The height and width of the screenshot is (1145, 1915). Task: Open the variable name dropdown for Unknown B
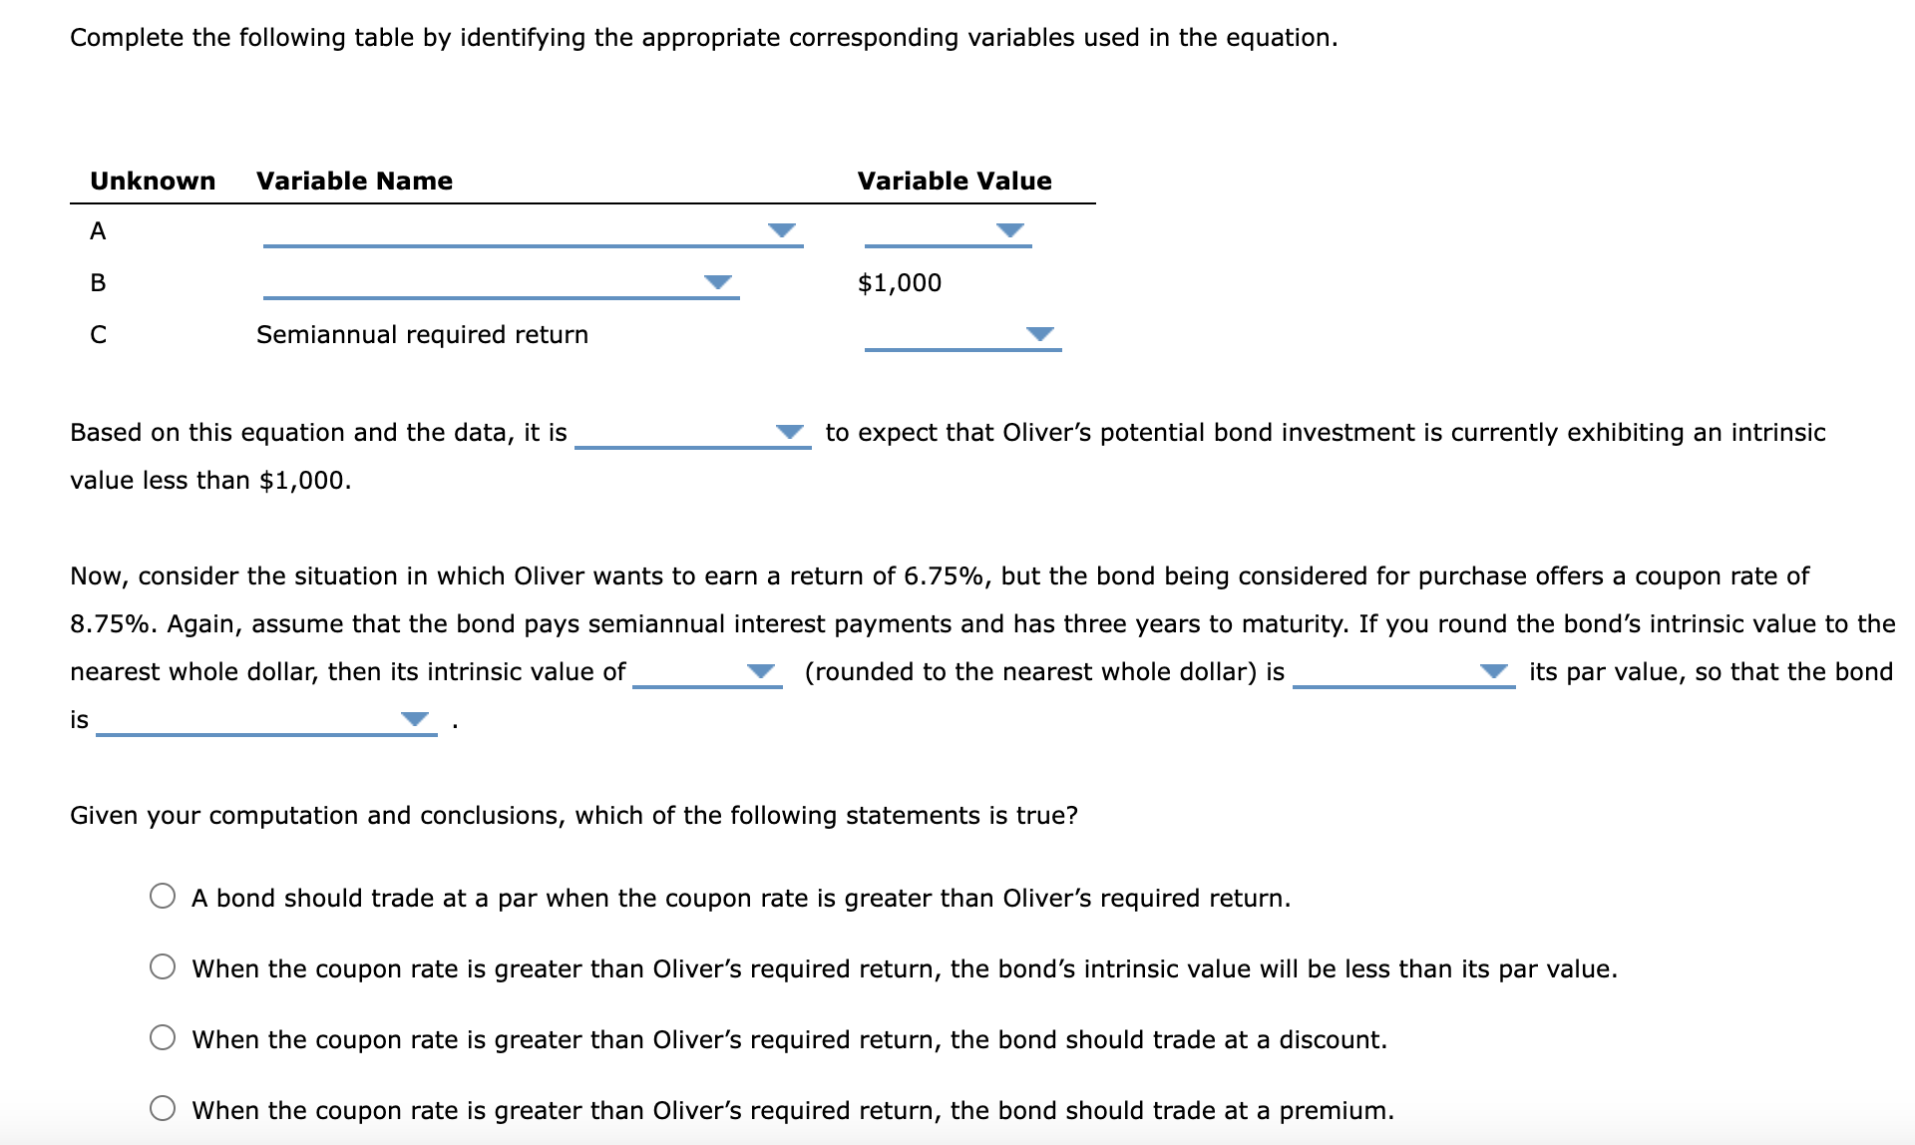(718, 282)
